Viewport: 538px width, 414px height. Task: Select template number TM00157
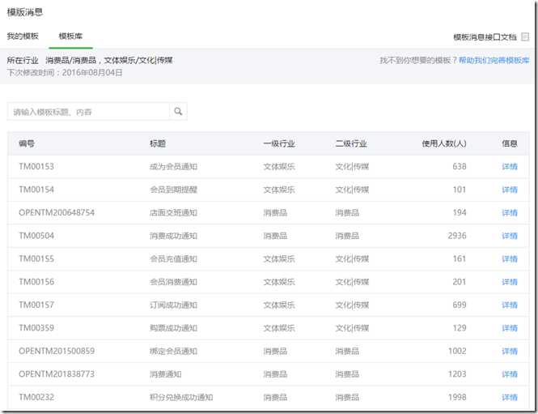coord(36,305)
